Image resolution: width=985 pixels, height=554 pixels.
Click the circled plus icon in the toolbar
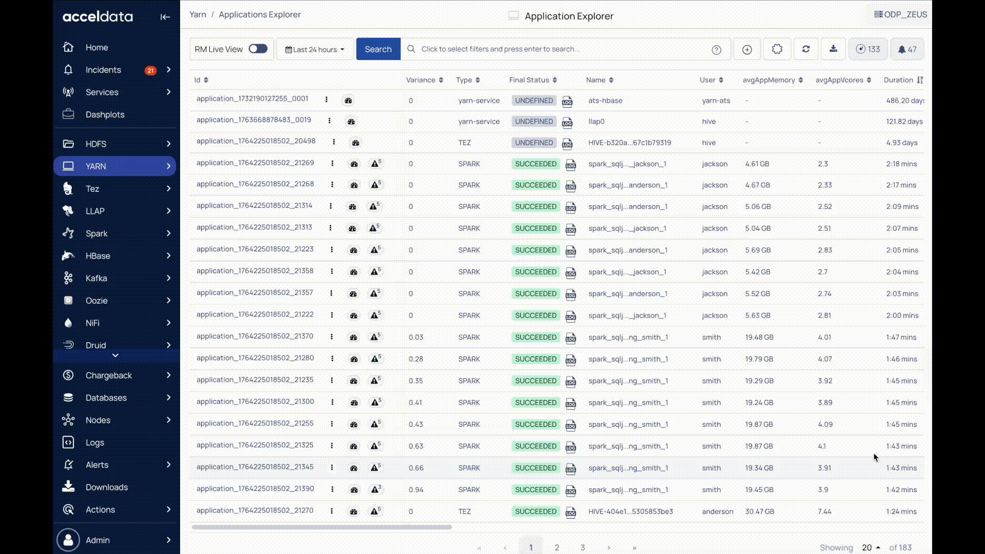[x=747, y=49]
